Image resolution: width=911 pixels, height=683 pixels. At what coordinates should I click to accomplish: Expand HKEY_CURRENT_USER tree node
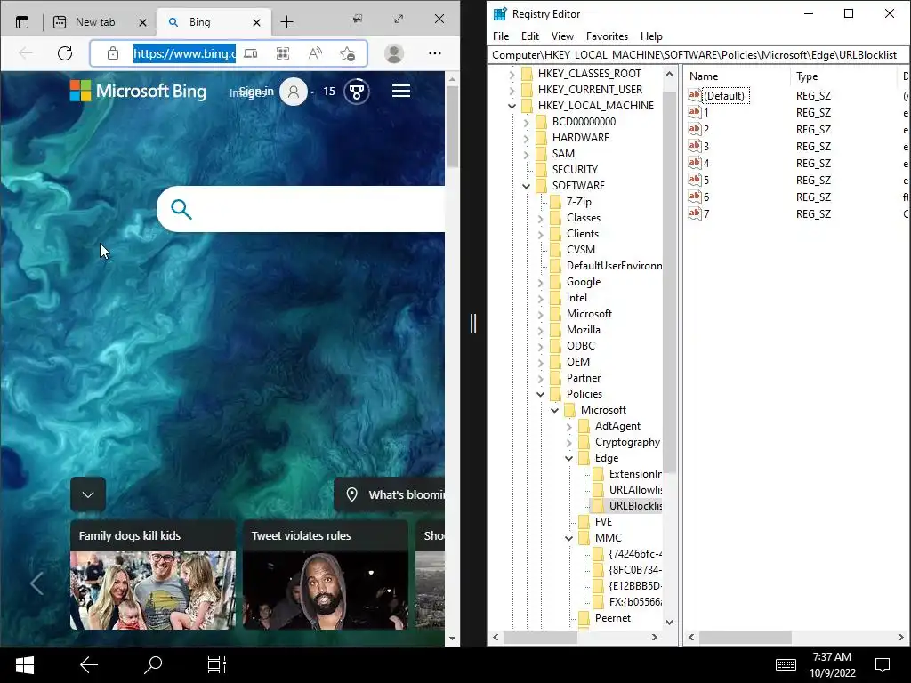pyautogui.click(x=512, y=90)
